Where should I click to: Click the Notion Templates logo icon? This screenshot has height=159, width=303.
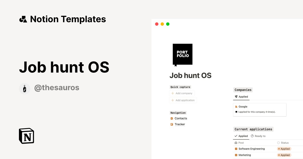(23, 19)
